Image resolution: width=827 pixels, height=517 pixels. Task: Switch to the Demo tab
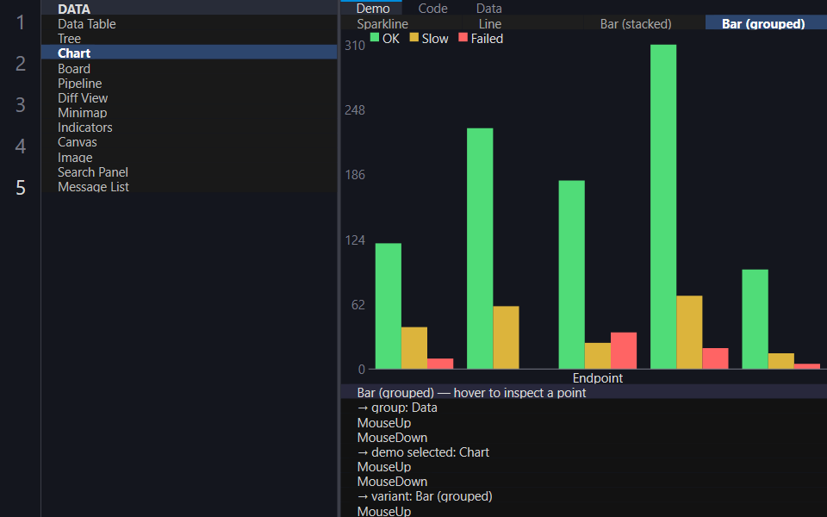373,8
